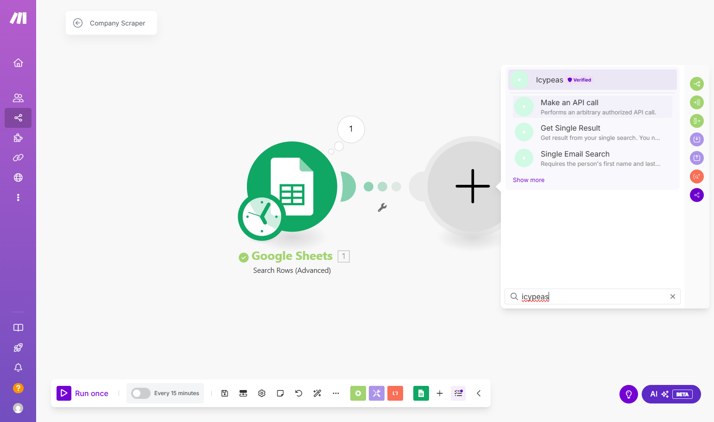Open the purple Tools button
This screenshot has width=714, height=422.
click(x=377, y=393)
